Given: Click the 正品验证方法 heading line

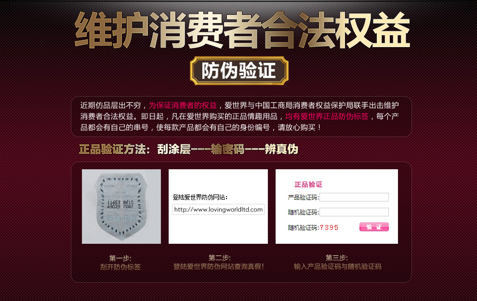Looking at the screenshot, I should pyautogui.click(x=188, y=149).
